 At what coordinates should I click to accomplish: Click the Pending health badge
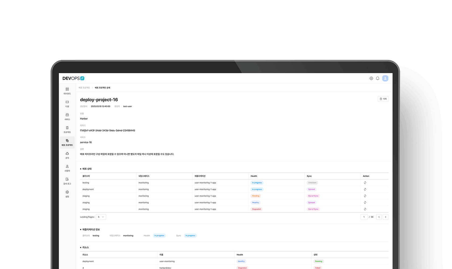[x=256, y=196]
